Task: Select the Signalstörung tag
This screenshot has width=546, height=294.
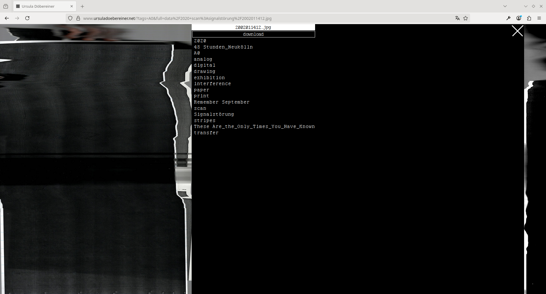Action: click(214, 114)
